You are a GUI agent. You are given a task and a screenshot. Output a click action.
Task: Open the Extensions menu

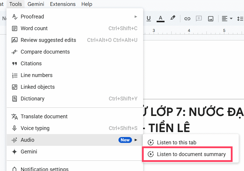(63, 4)
